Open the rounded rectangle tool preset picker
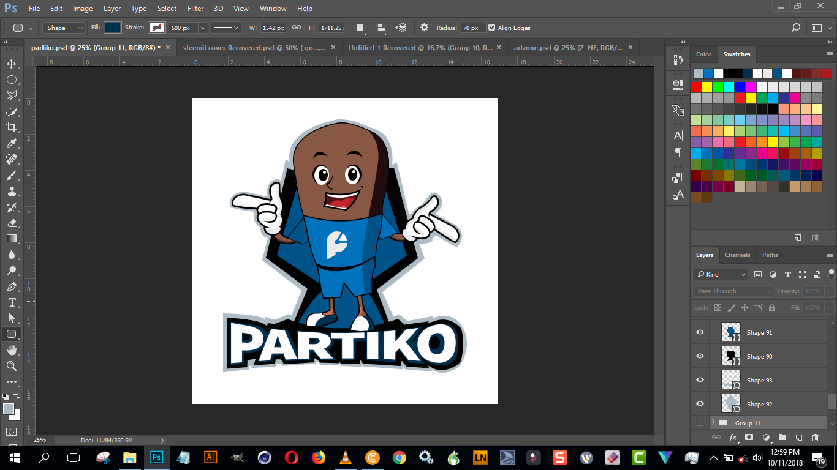Image resolution: width=837 pixels, height=470 pixels. [x=22, y=28]
